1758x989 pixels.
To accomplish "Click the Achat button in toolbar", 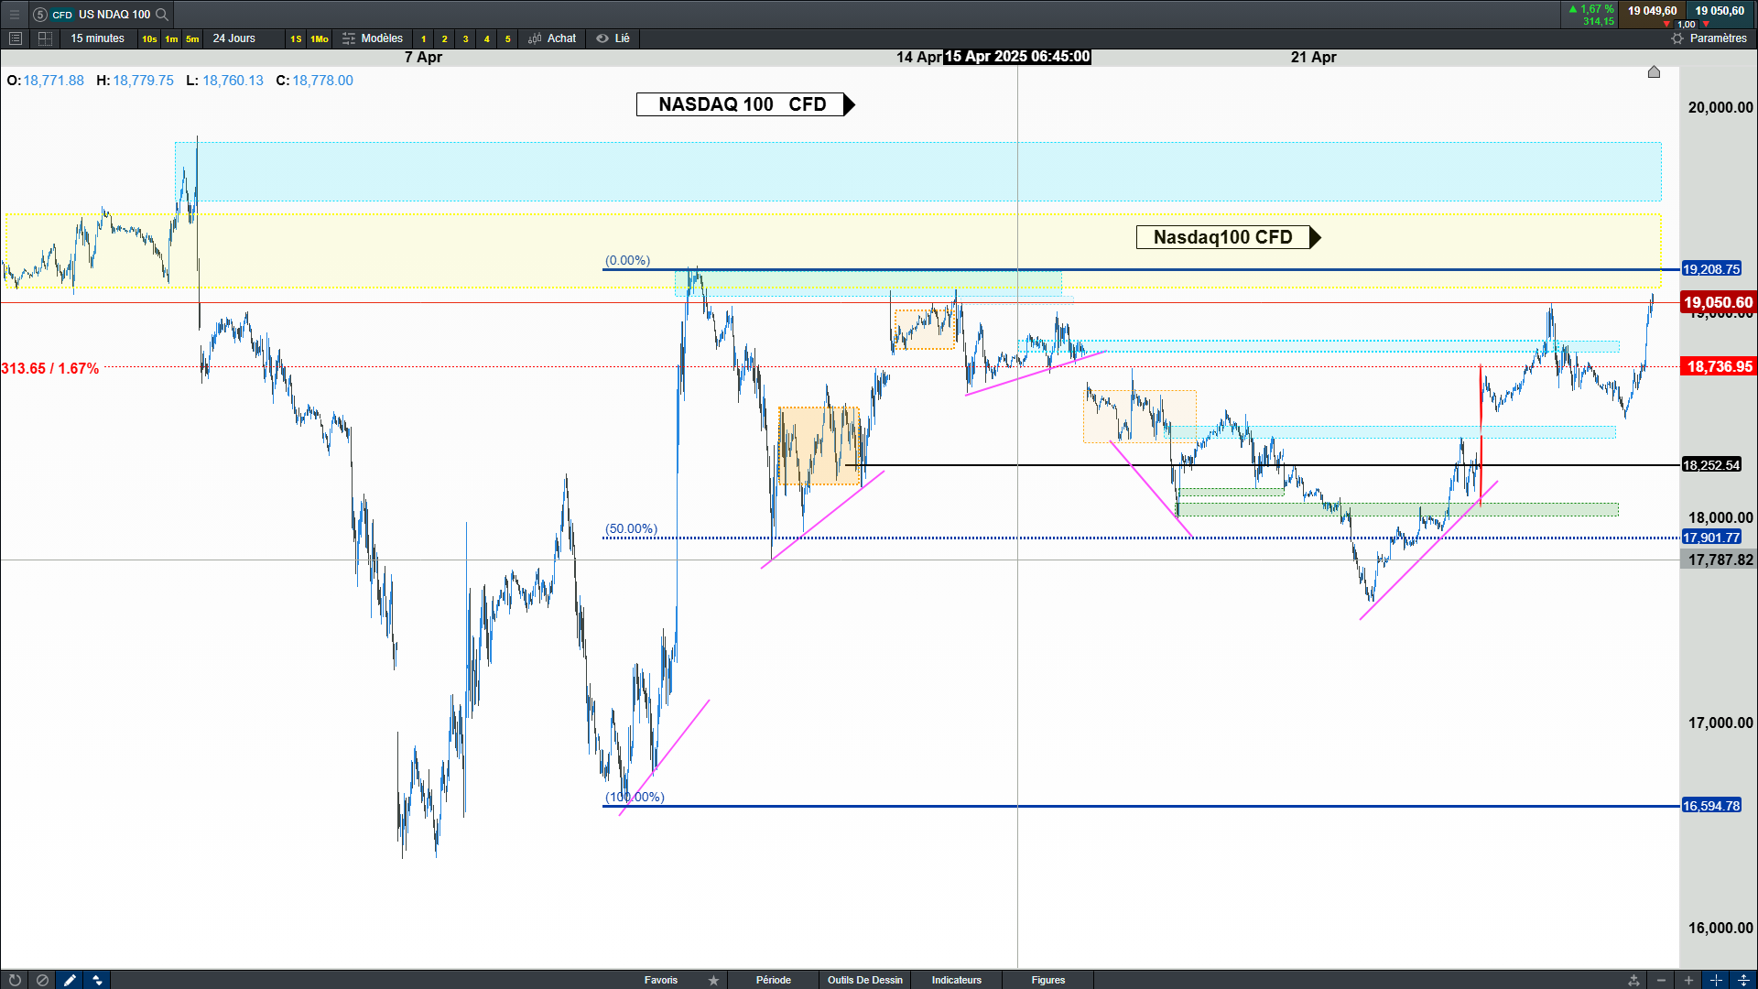I will pos(552,38).
